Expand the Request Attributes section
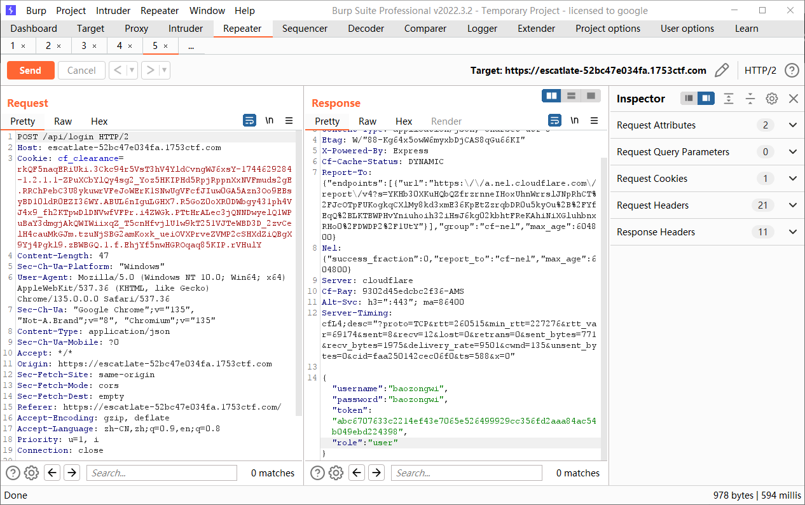The image size is (805, 505). click(x=792, y=125)
